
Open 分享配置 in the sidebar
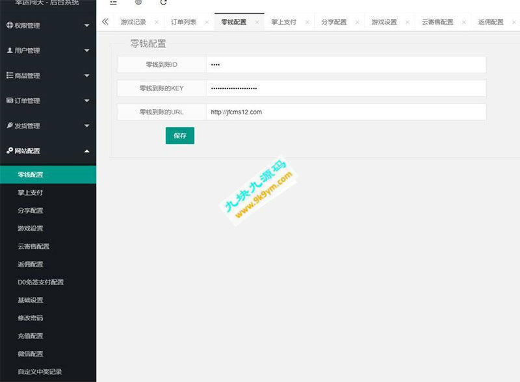(x=48, y=210)
